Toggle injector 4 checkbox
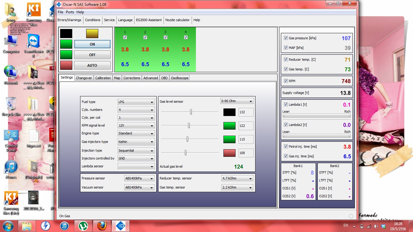The height and width of the screenshot is (232, 413). tap(186, 37)
